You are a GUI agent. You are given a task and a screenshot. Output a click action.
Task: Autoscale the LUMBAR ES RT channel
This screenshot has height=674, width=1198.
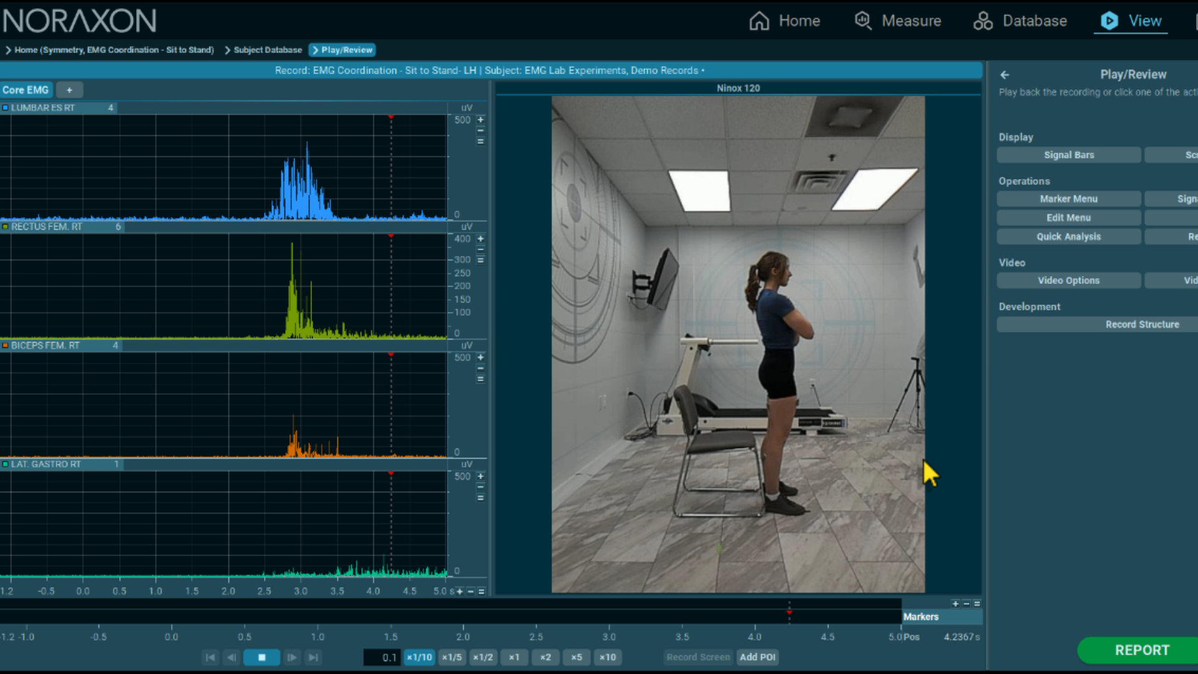pyautogui.click(x=480, y=141)
